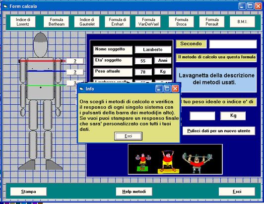Click the Stampa print button
The image size is (264, 204).
coord(28,192)
